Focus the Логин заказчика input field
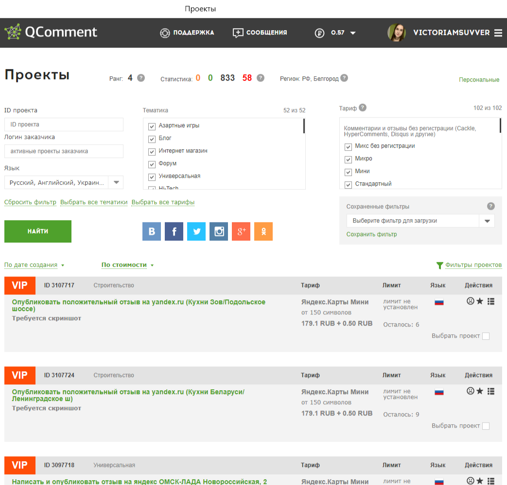 point(64,151)
